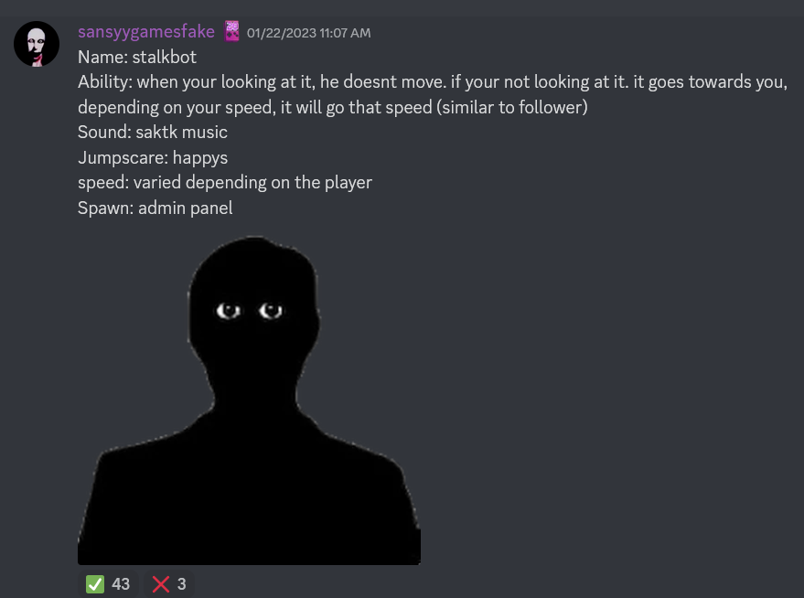Open the sansyygamesfake username link
This screenshot has height=598, width=804.
click(x=146, y=32)
